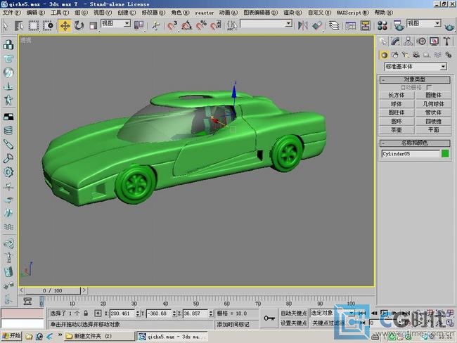The height and width of the screenshot is (343, 457).
Task: Toggle Percent Snap icon
Action: [x=201, y=25]
